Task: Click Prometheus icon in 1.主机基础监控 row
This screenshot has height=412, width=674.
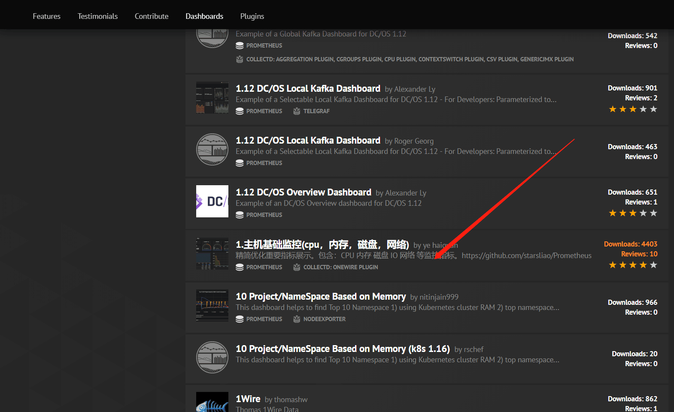Action: point(240,267)
